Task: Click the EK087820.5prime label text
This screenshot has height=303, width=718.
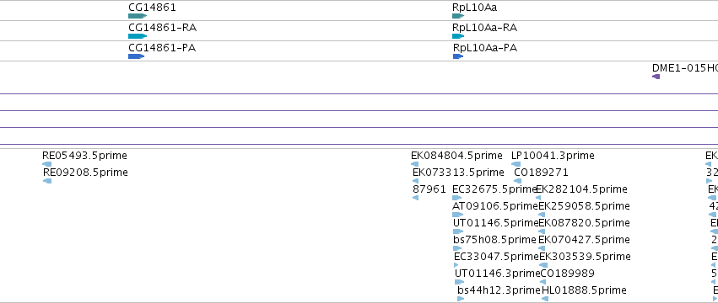Action: (585, 222)
